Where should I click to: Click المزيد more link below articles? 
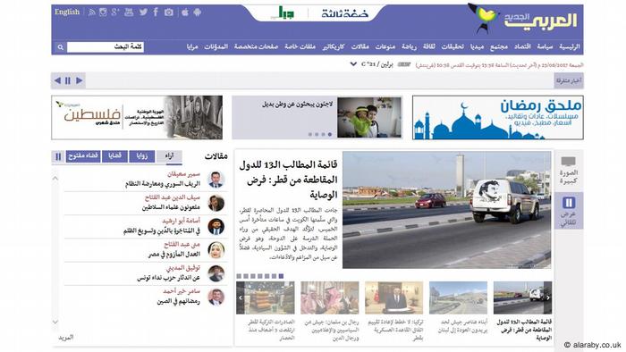tap(66, 337)
